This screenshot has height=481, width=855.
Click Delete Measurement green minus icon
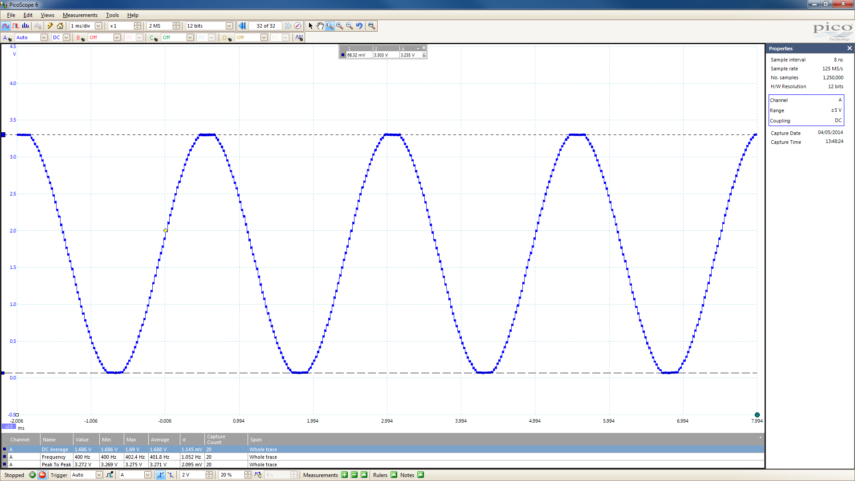click(x=354, y=475)
